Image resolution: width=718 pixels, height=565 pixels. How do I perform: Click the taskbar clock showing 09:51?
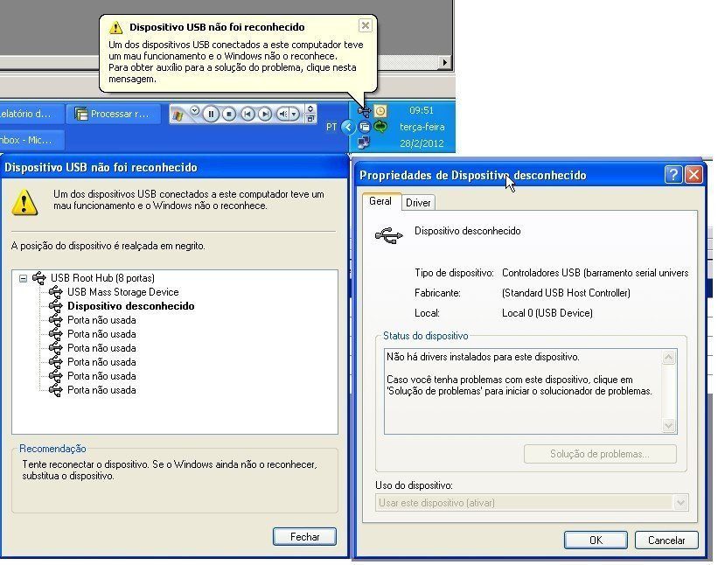point(422,110)
